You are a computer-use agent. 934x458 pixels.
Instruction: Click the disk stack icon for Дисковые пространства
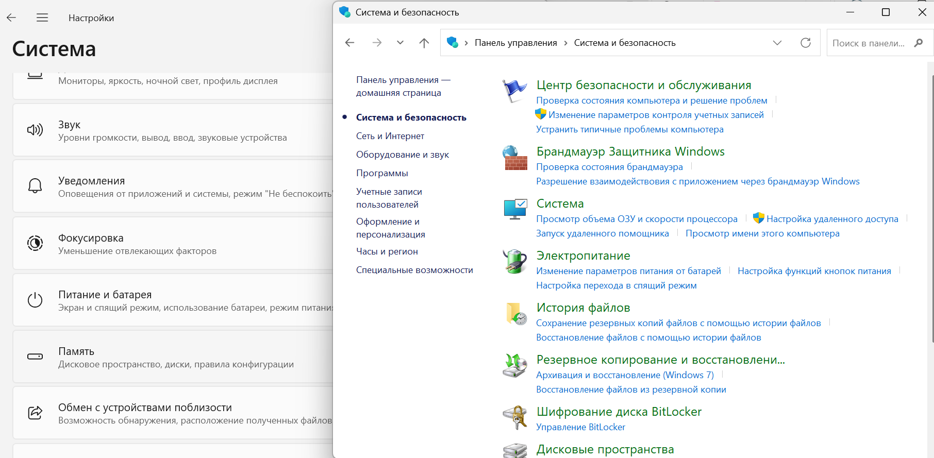pos(514,451)
